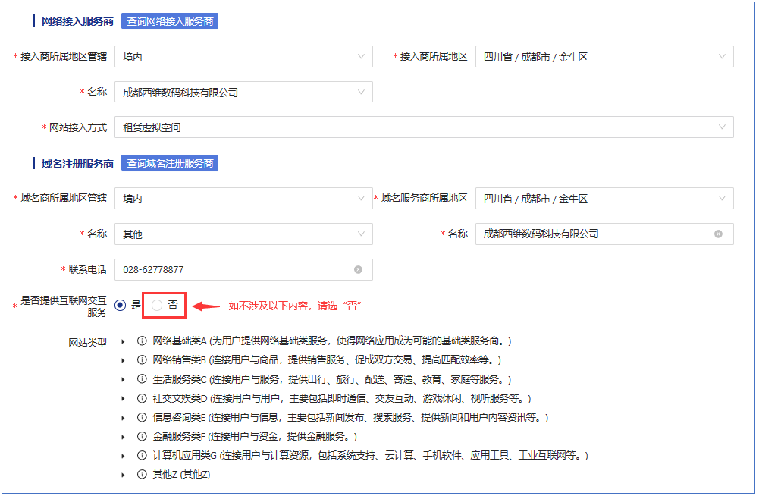Open the 接入商所属地区管辖 dropdown
This screenshot has height=496, width=759.
coord(243,57)
